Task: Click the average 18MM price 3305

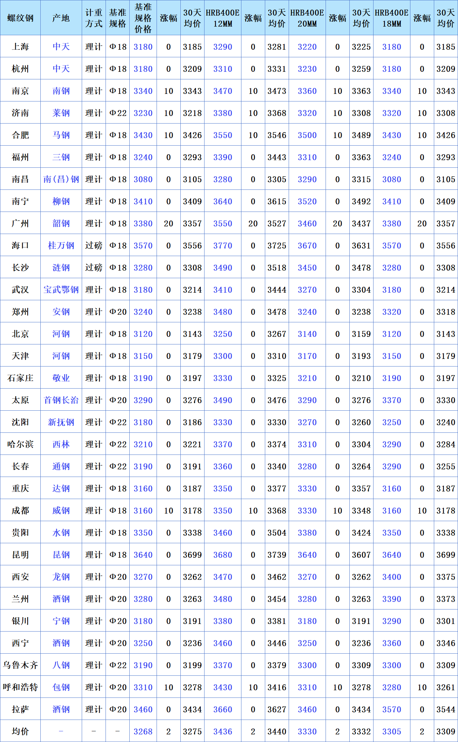Action: (391, 731)
